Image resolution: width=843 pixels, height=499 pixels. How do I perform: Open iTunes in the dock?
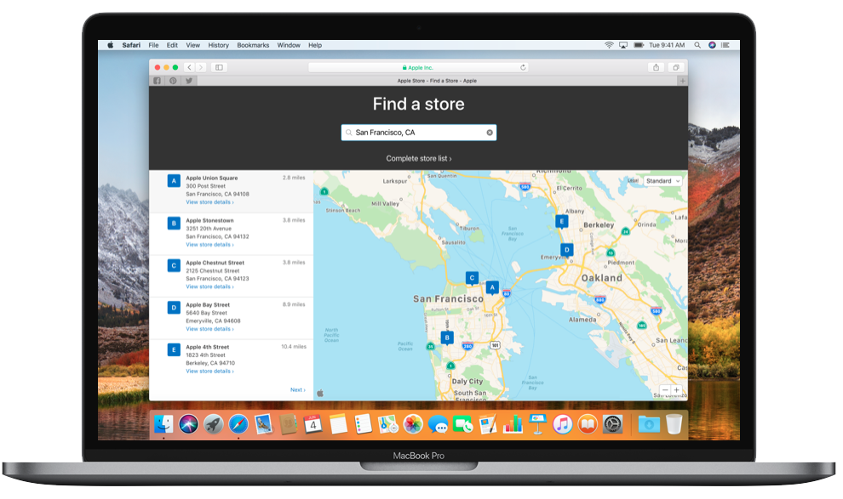click(x=563, y=424)
